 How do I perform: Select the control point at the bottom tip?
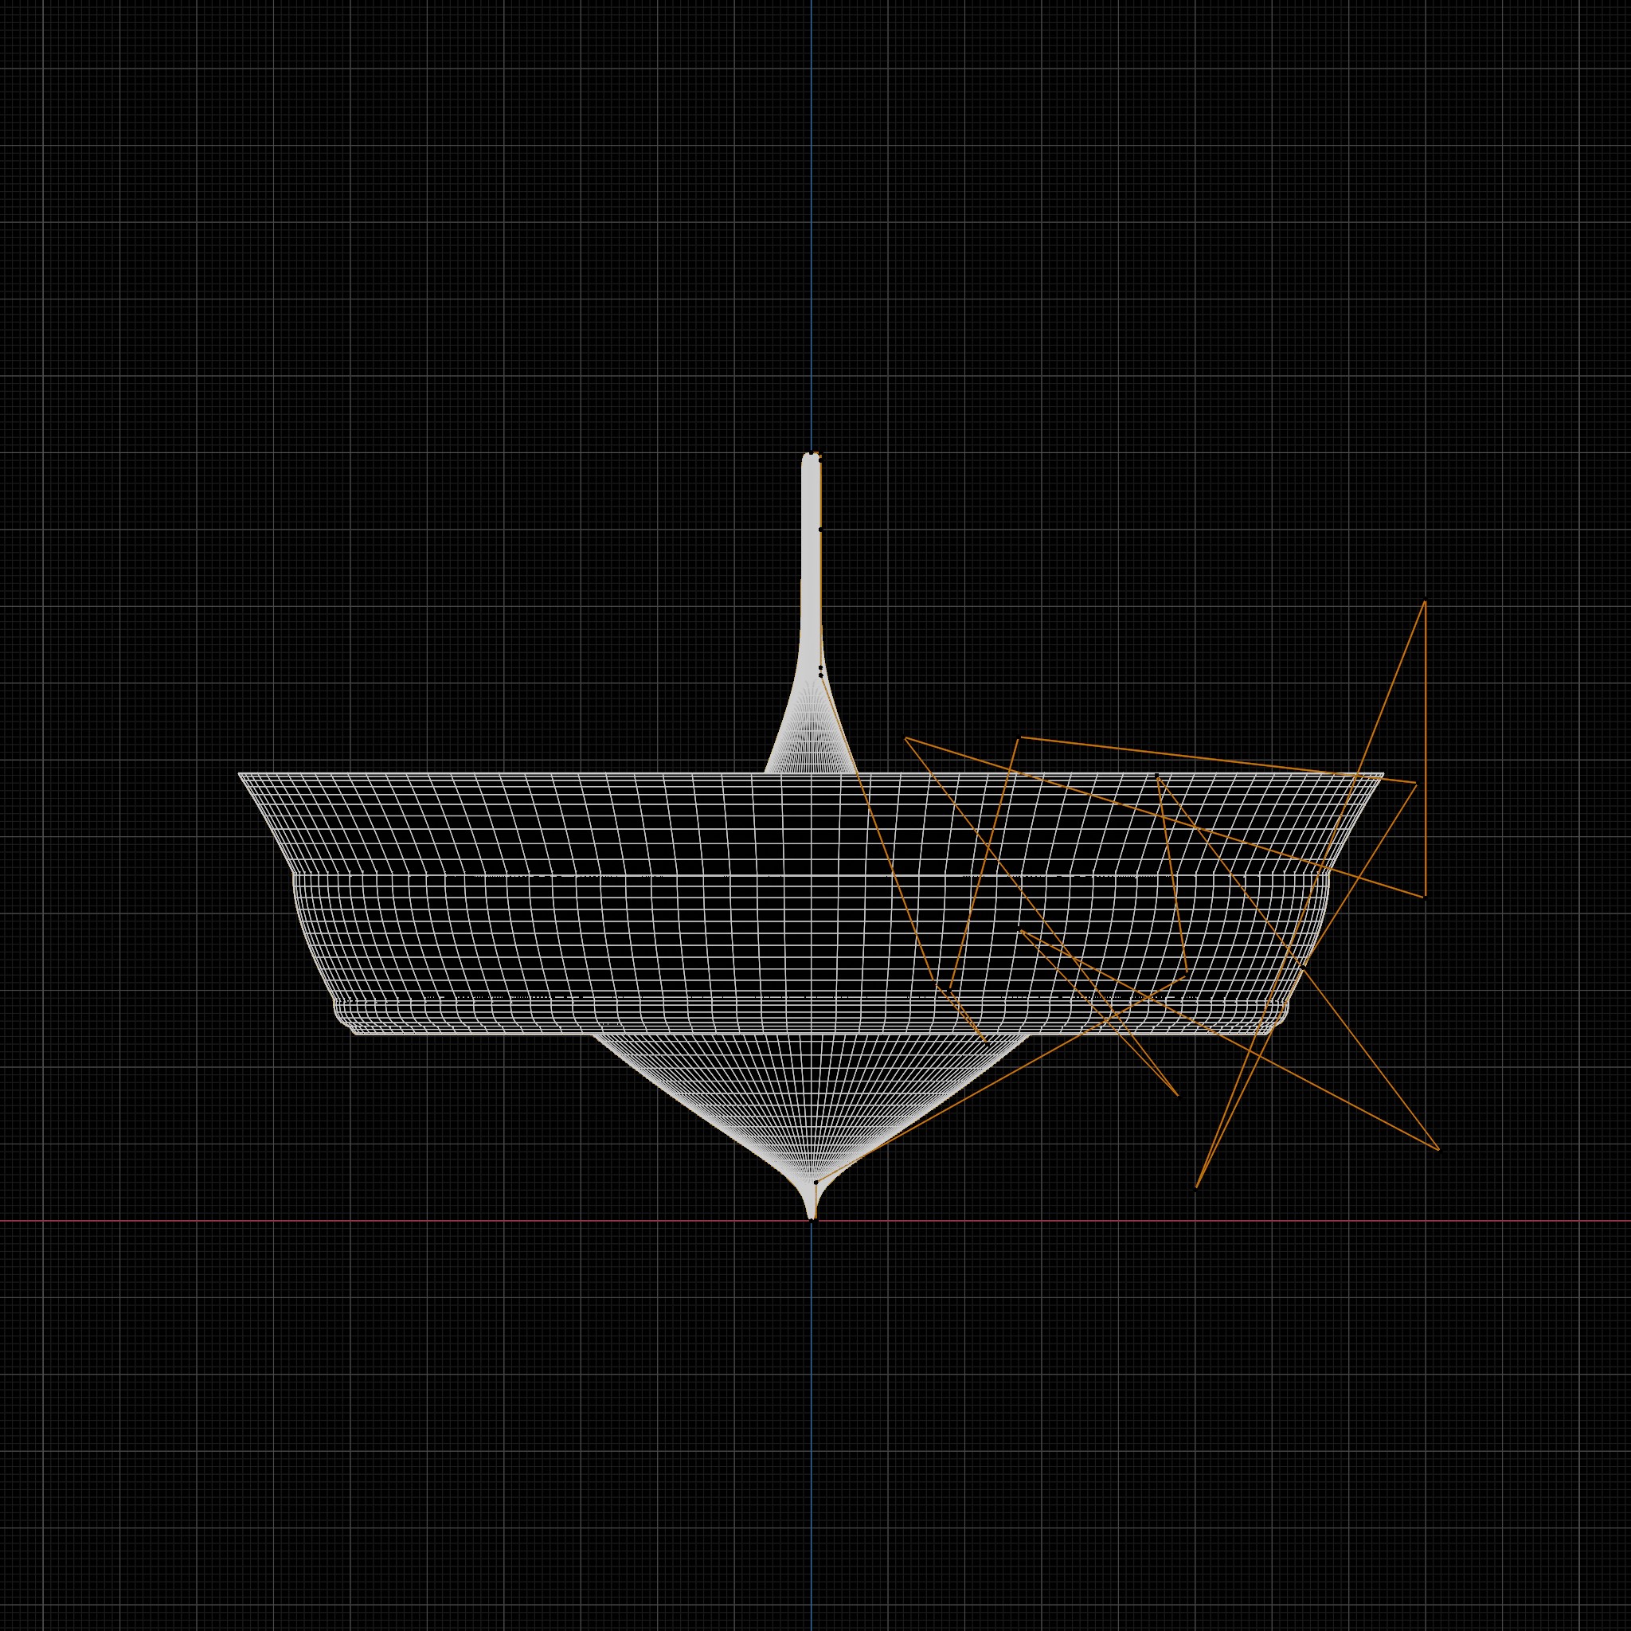coord(814,1220)
